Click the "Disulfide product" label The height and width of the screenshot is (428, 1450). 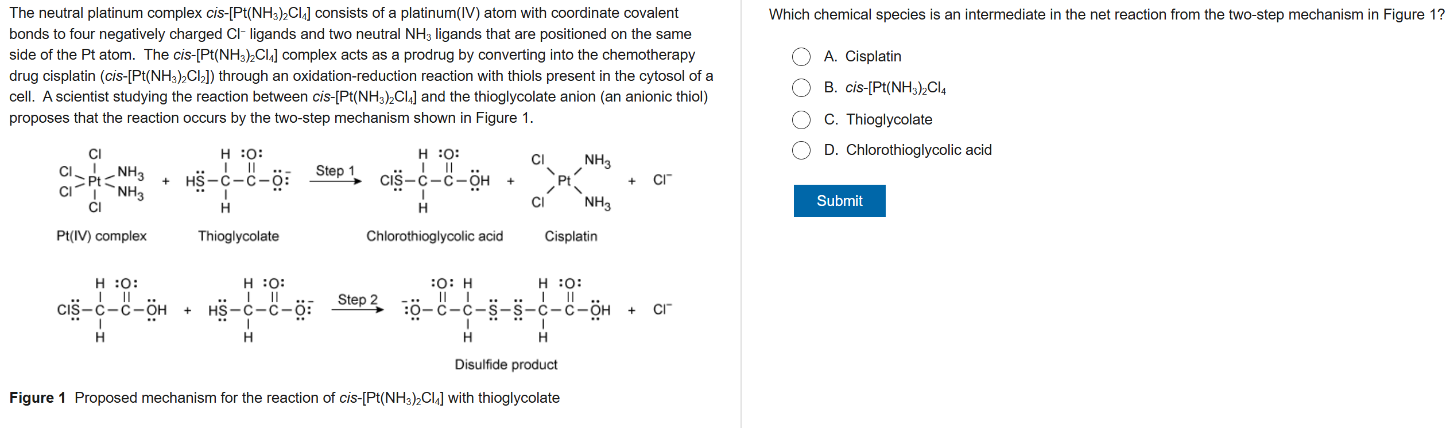tap(506, 365)
